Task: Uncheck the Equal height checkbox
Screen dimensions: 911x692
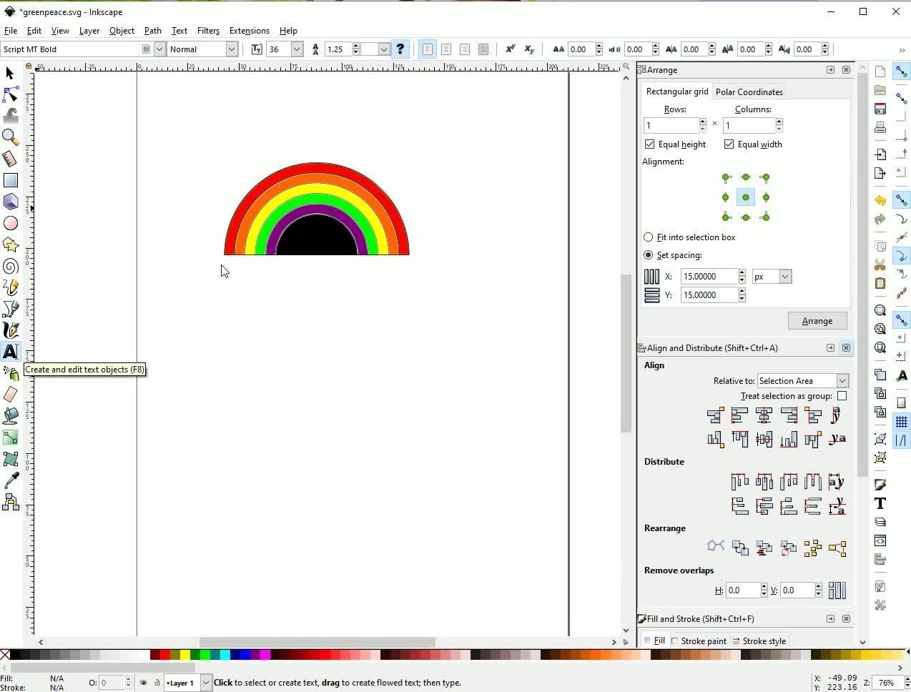Action: [x=649, y=144]
